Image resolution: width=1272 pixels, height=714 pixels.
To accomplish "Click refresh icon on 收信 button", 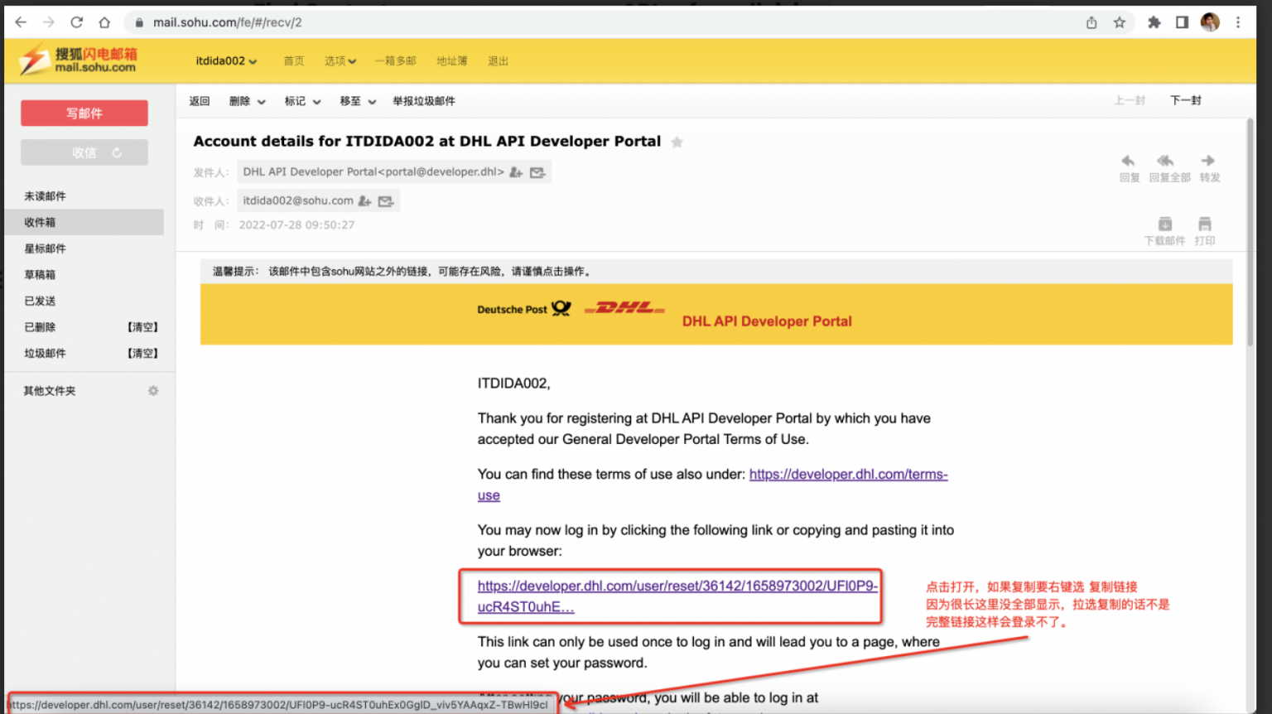I will click(x=117, y=153).
